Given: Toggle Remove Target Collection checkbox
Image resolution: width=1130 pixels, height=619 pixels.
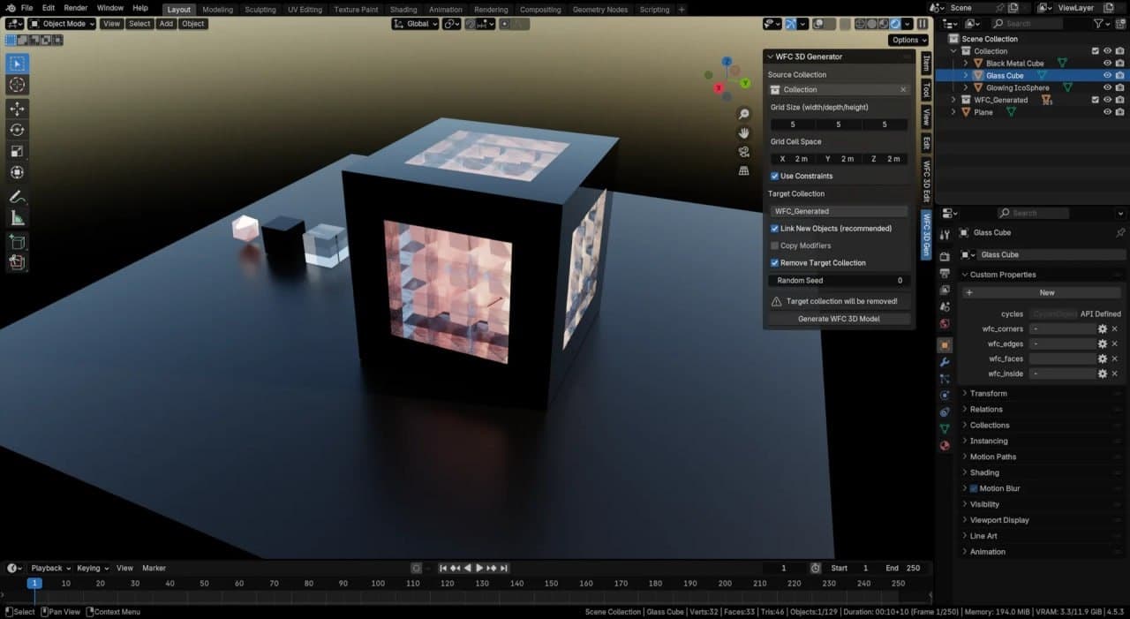Looking at the screenshot, I should click(x=774, y=262).
